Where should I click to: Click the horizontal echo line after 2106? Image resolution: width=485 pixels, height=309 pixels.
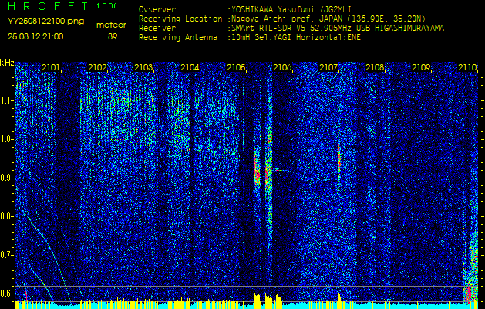click(281, 169)
